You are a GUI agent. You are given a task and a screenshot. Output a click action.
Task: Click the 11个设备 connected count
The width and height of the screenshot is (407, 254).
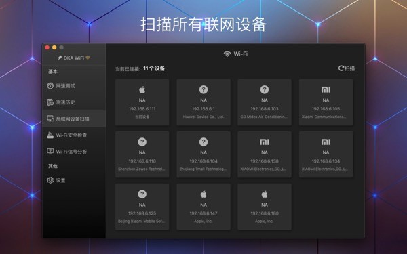click(x=154, y=68)
